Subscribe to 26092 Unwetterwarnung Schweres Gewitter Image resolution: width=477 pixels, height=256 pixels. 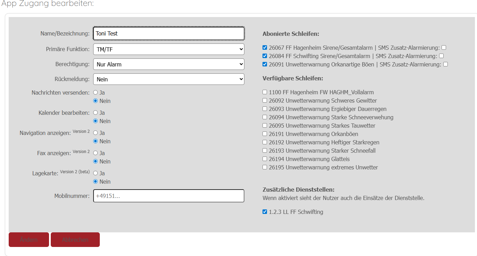265,101
